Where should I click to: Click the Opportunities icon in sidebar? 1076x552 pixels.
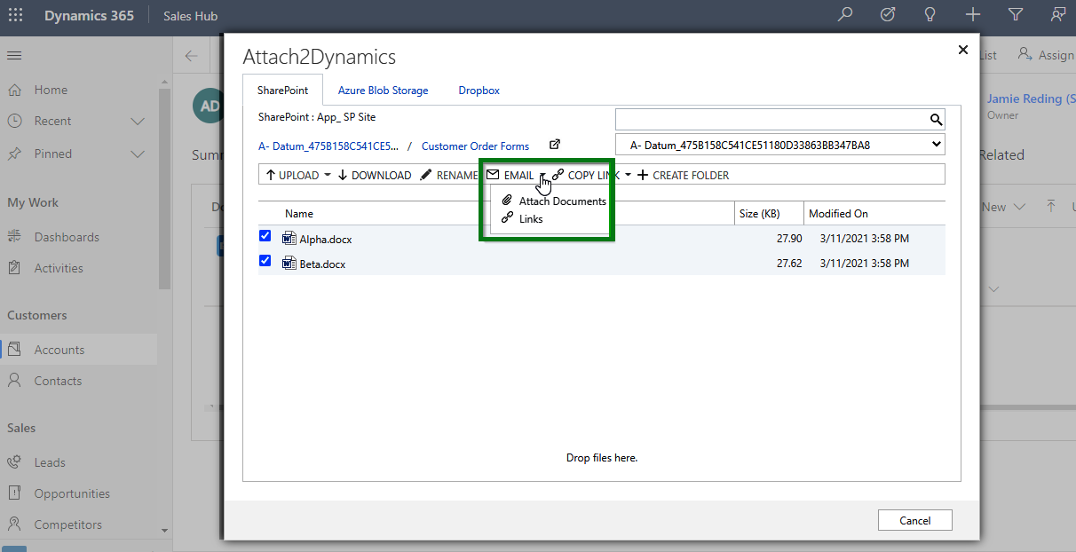14,493
